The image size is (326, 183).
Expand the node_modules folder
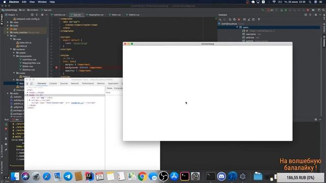click(x=8, y=33)
